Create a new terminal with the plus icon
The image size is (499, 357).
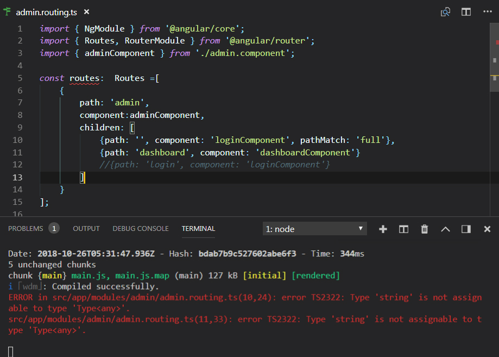[383, 229]
